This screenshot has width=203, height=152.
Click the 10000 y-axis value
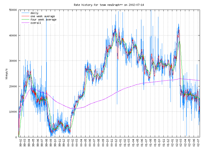[13, 112]
